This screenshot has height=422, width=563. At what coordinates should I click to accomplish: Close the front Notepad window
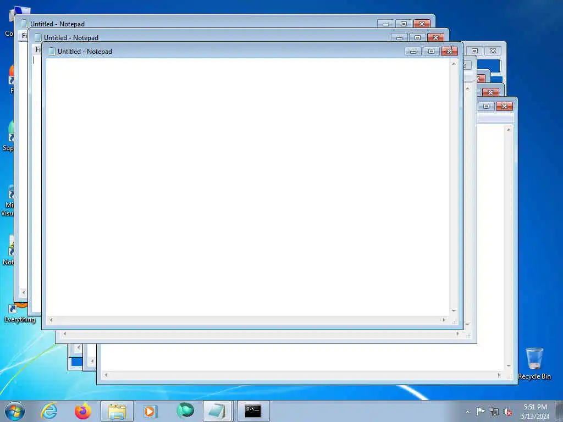tap(449, 51)
